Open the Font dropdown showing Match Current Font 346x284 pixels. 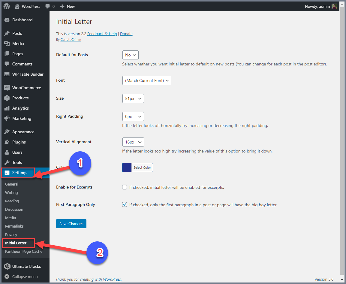tap(147, 80)
